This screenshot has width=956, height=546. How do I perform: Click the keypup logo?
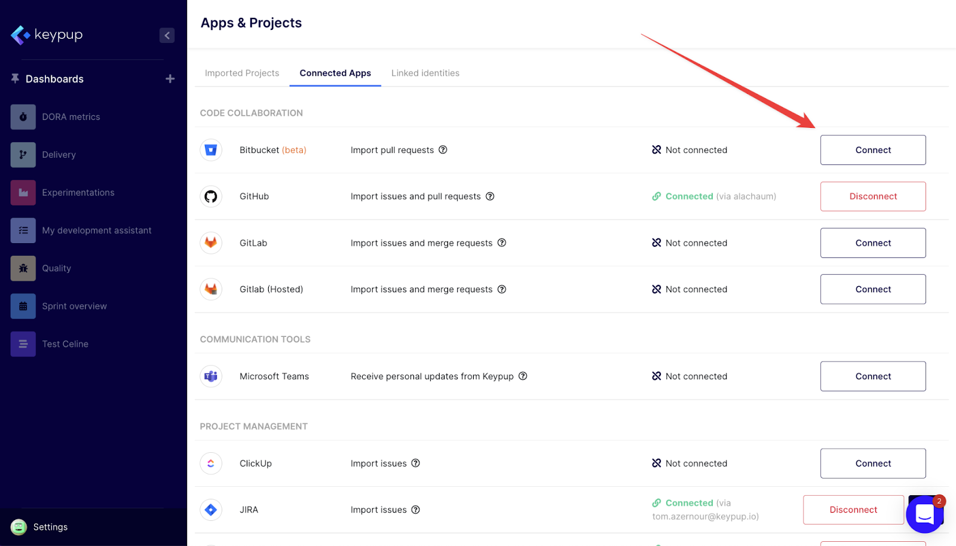[47, 35]
